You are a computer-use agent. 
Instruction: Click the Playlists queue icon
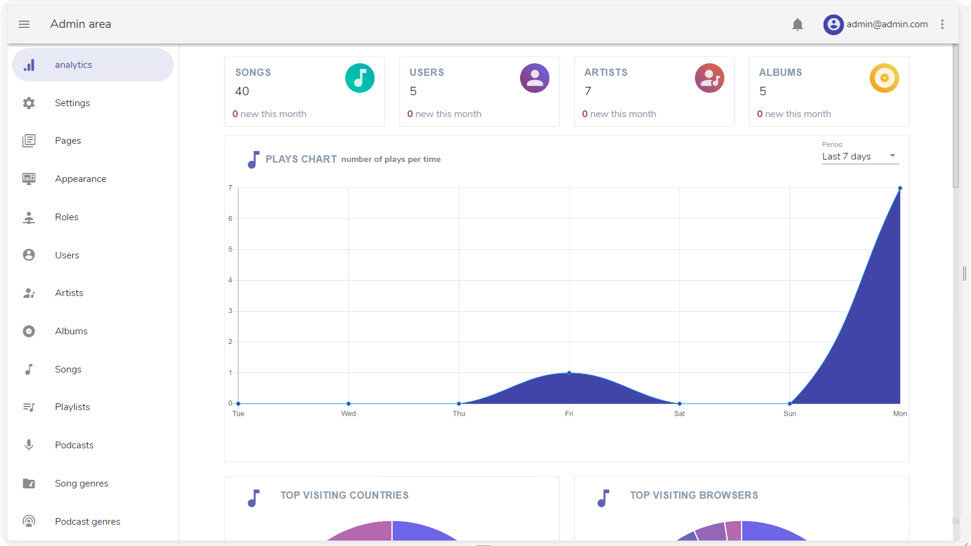point(29,407)
